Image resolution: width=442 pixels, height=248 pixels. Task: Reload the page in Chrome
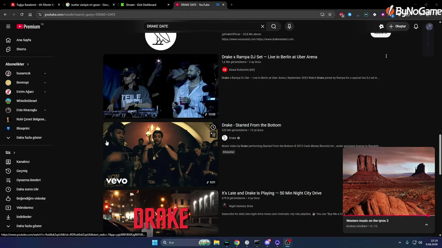pyautogui.click(x=22, y=14)
